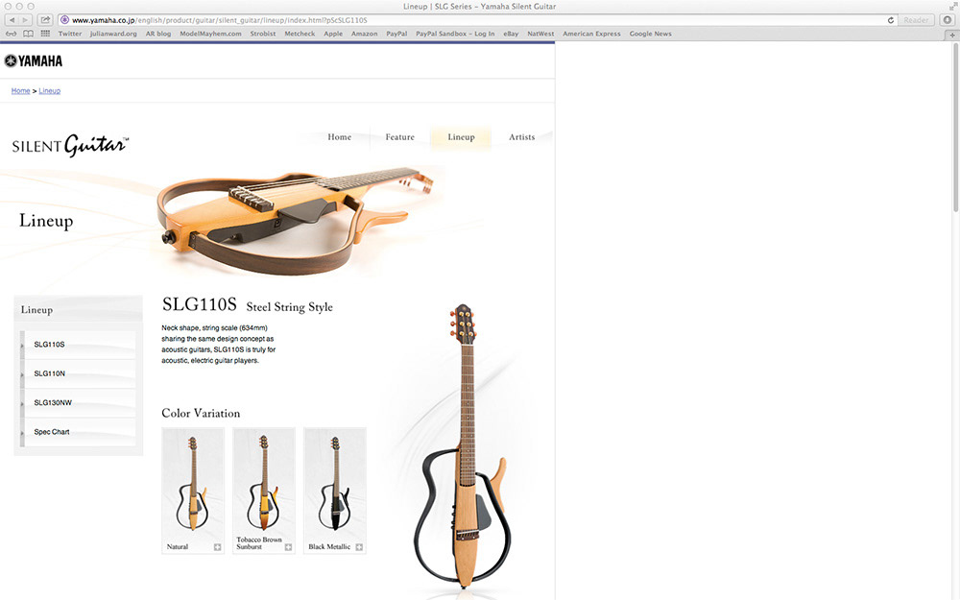This screenshot has height=600, width=960.
Task: Follow the Home breadcrumb link
Action: 20,90
